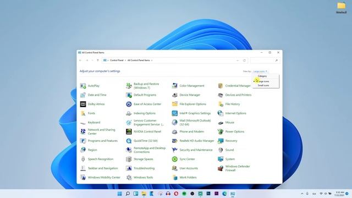Open the Windows Mobility Center link
352x198 pixels.
104,177
